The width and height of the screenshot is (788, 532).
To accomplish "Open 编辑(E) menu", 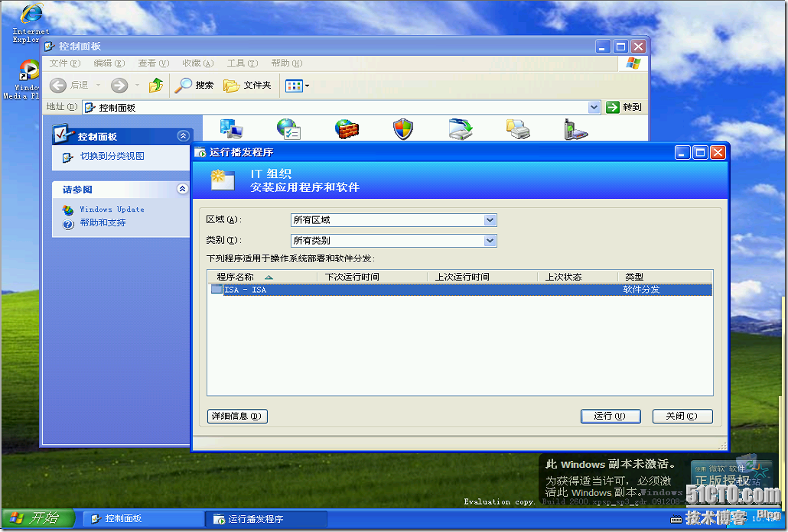I will [109, 63].
